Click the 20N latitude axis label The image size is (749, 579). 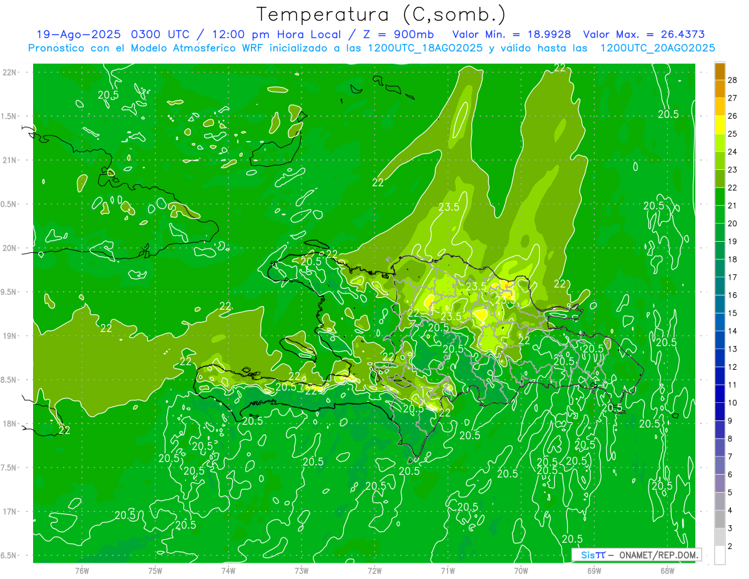point(9,248)
